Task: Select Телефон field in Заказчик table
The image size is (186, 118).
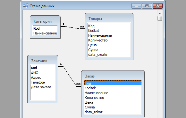Action: 43,82
